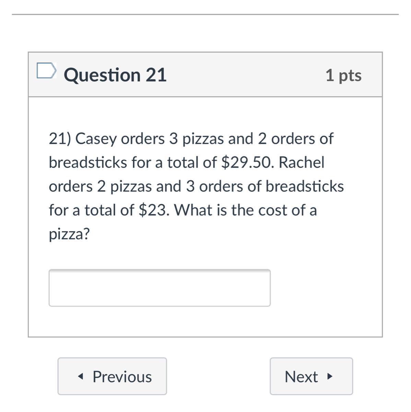Focus the pizza cost answer box

point(160,288)
